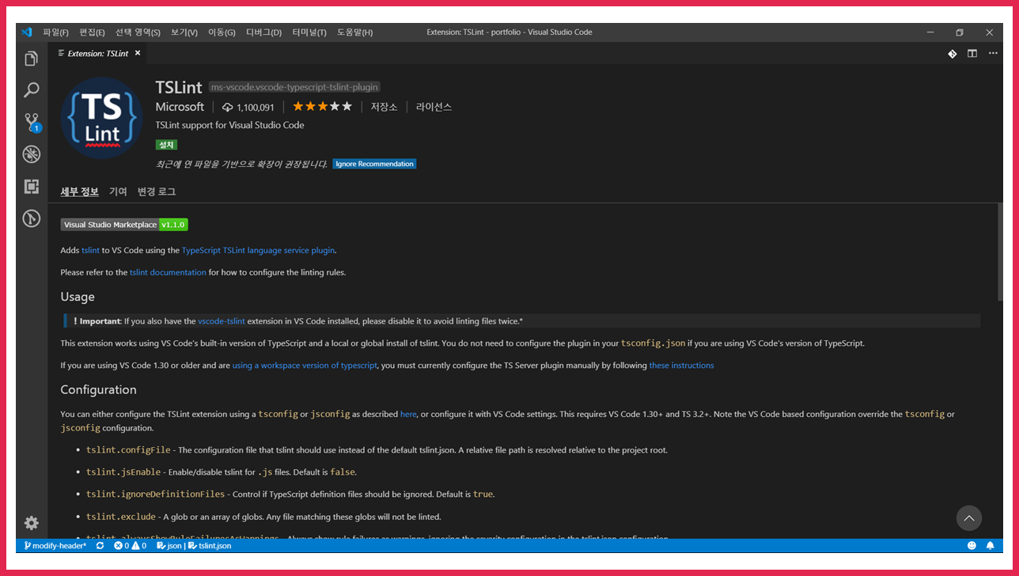Viewport: 1019px width, 576px height.
Task: Click the feedback smiley icon in status bar
Action: point(972,546)
